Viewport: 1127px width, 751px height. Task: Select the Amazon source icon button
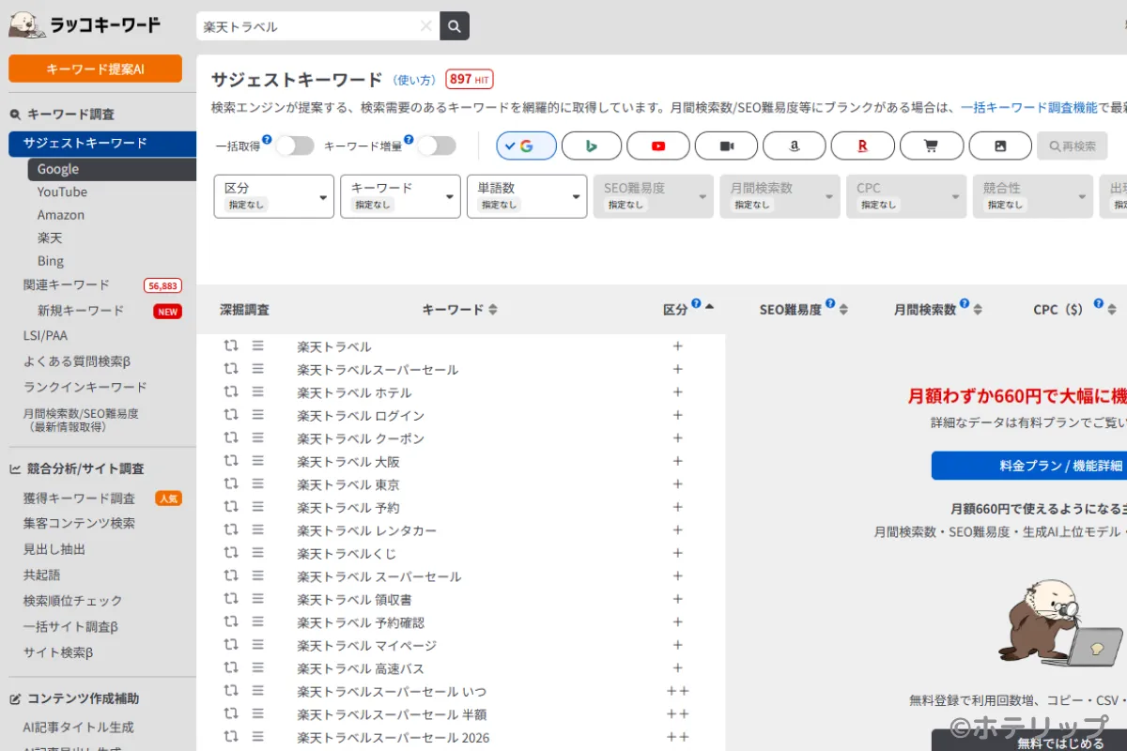[x=795, y=146]
